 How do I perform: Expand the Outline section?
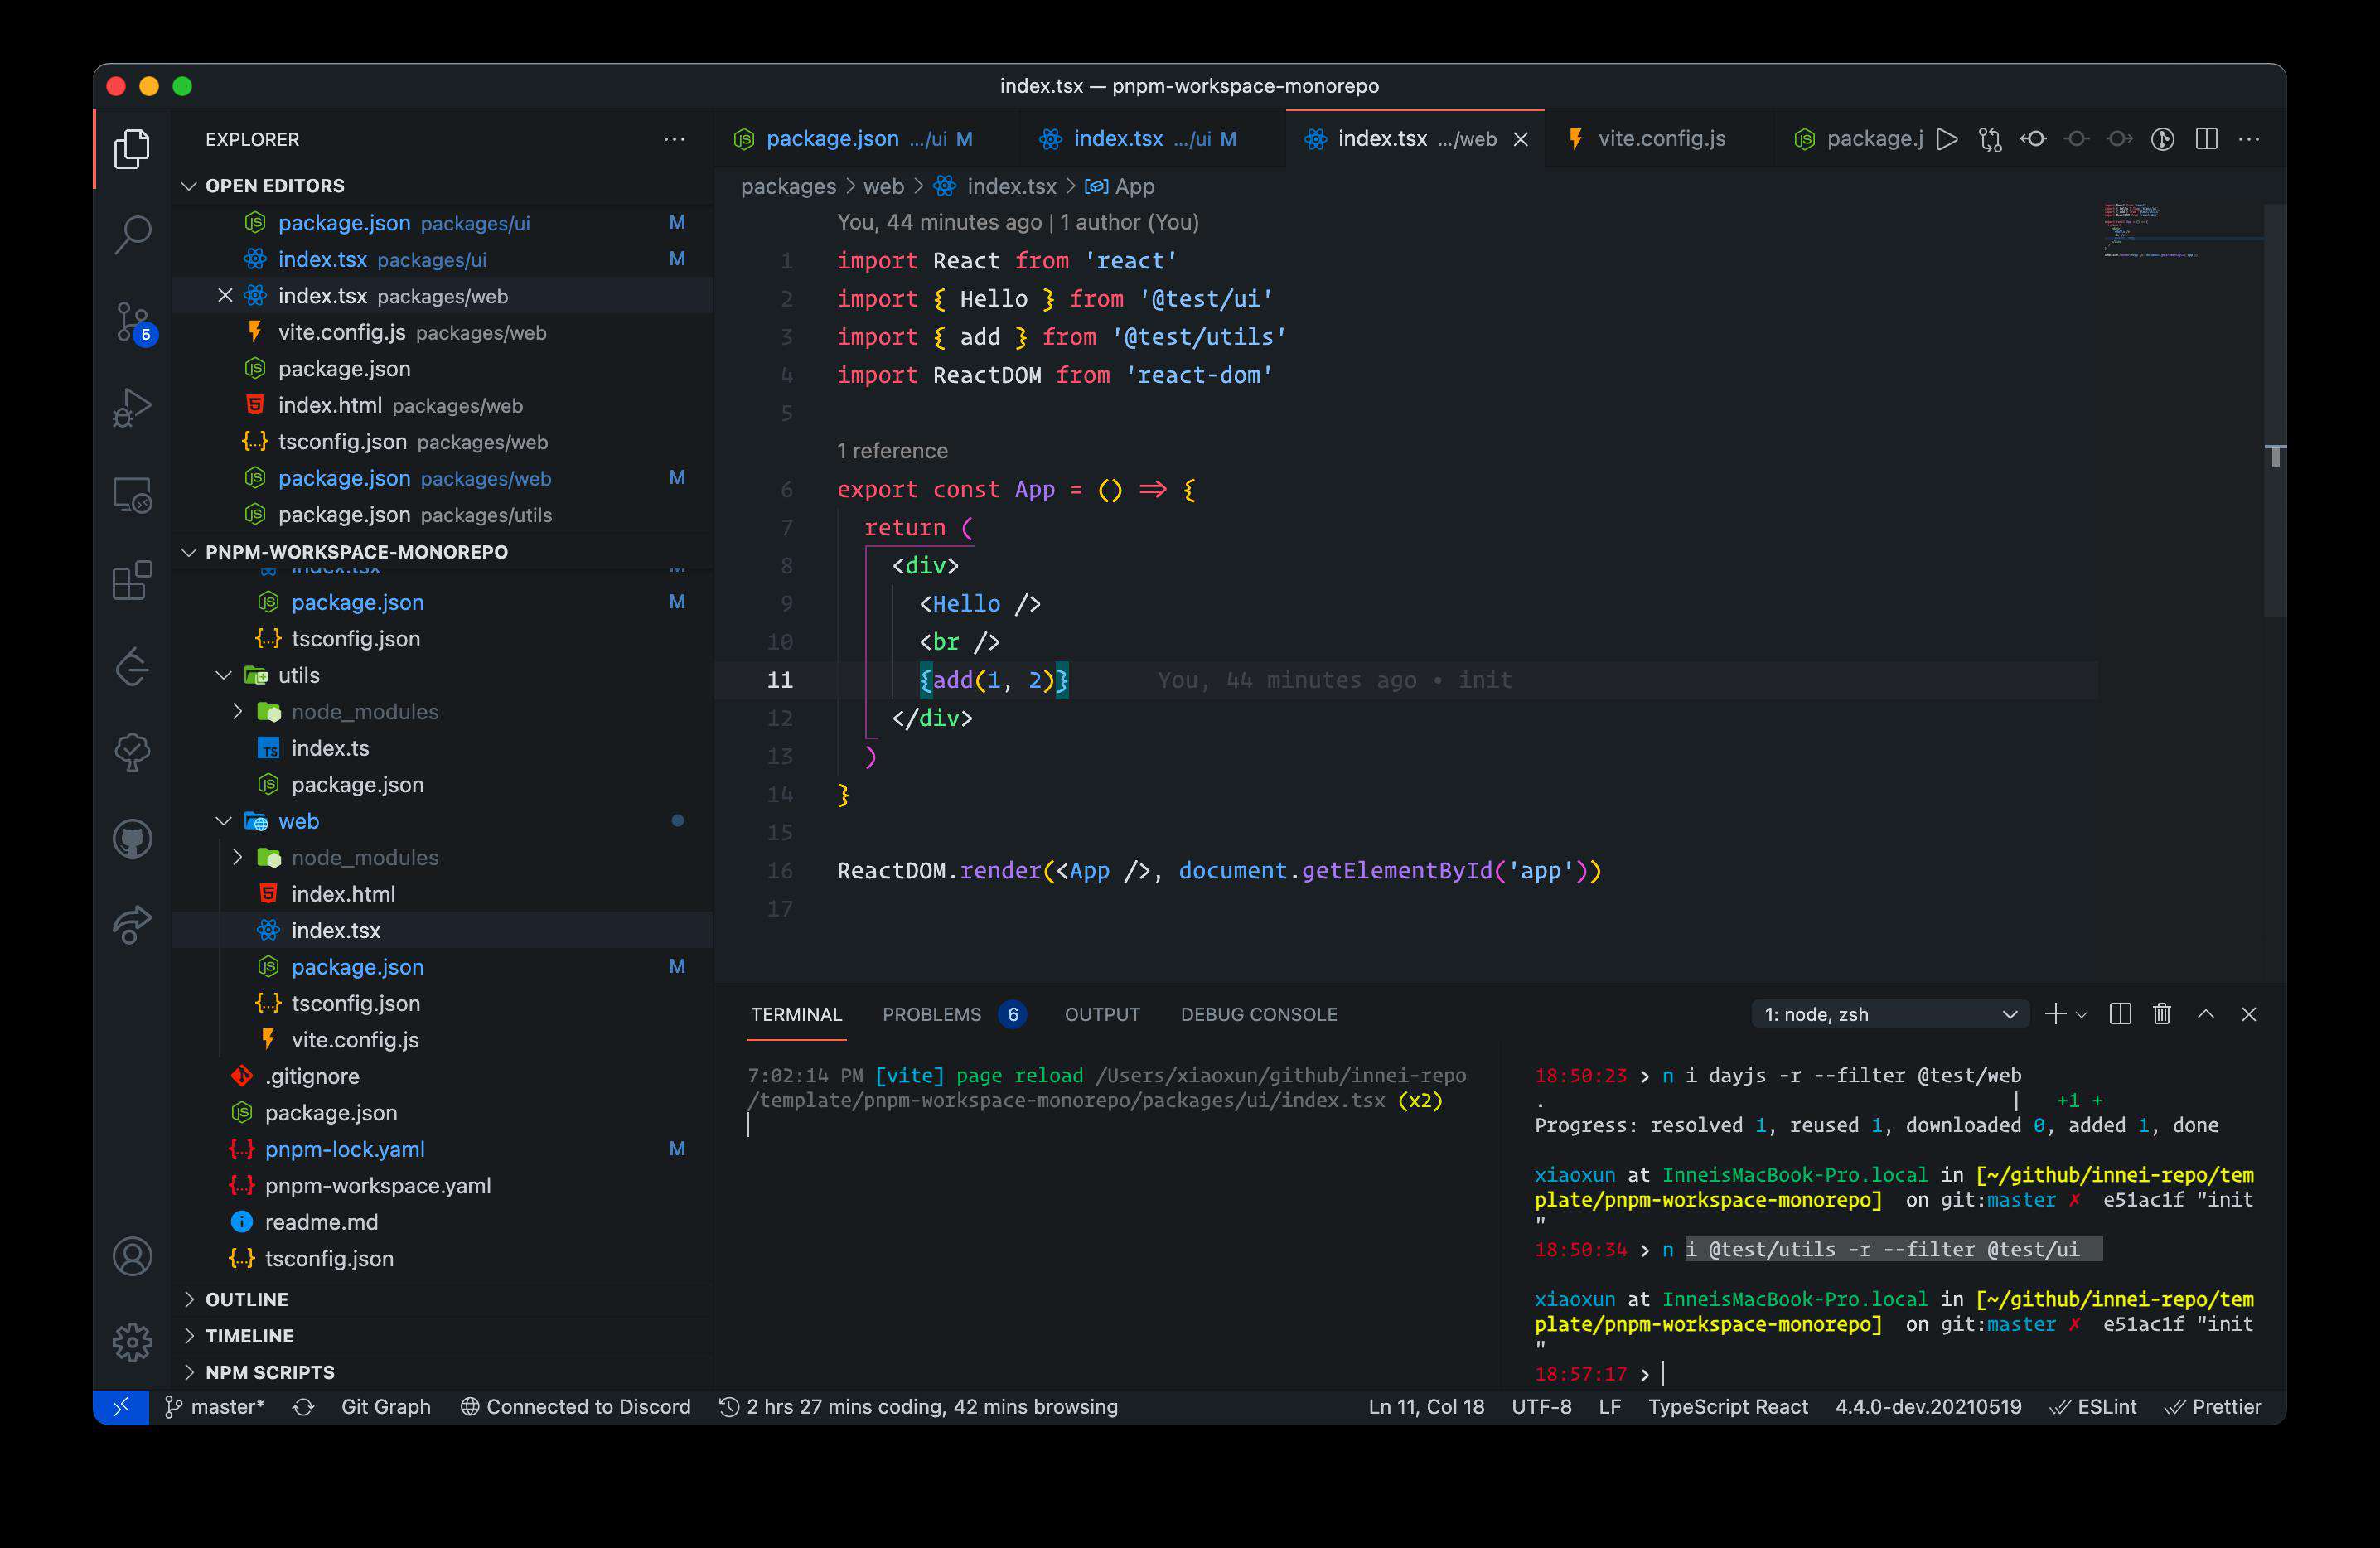(x=189, y=1299)
